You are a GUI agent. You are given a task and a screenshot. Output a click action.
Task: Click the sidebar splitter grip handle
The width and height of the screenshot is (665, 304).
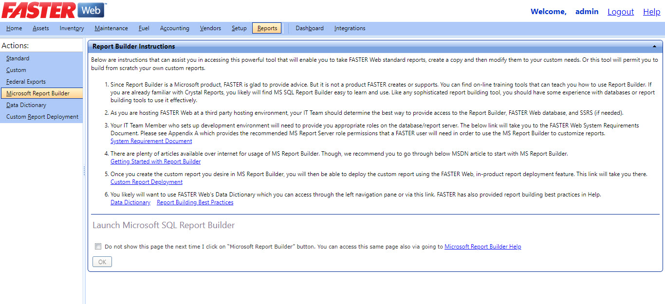click(x=84, y=171)
